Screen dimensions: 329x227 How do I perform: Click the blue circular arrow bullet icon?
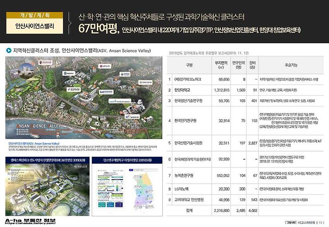point(9,51)
